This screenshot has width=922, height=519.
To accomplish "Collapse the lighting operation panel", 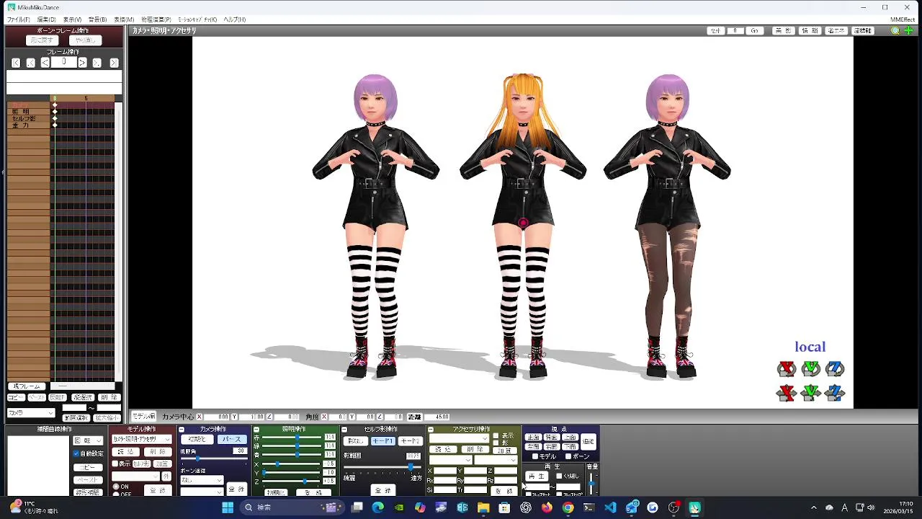I will [256, 430].
